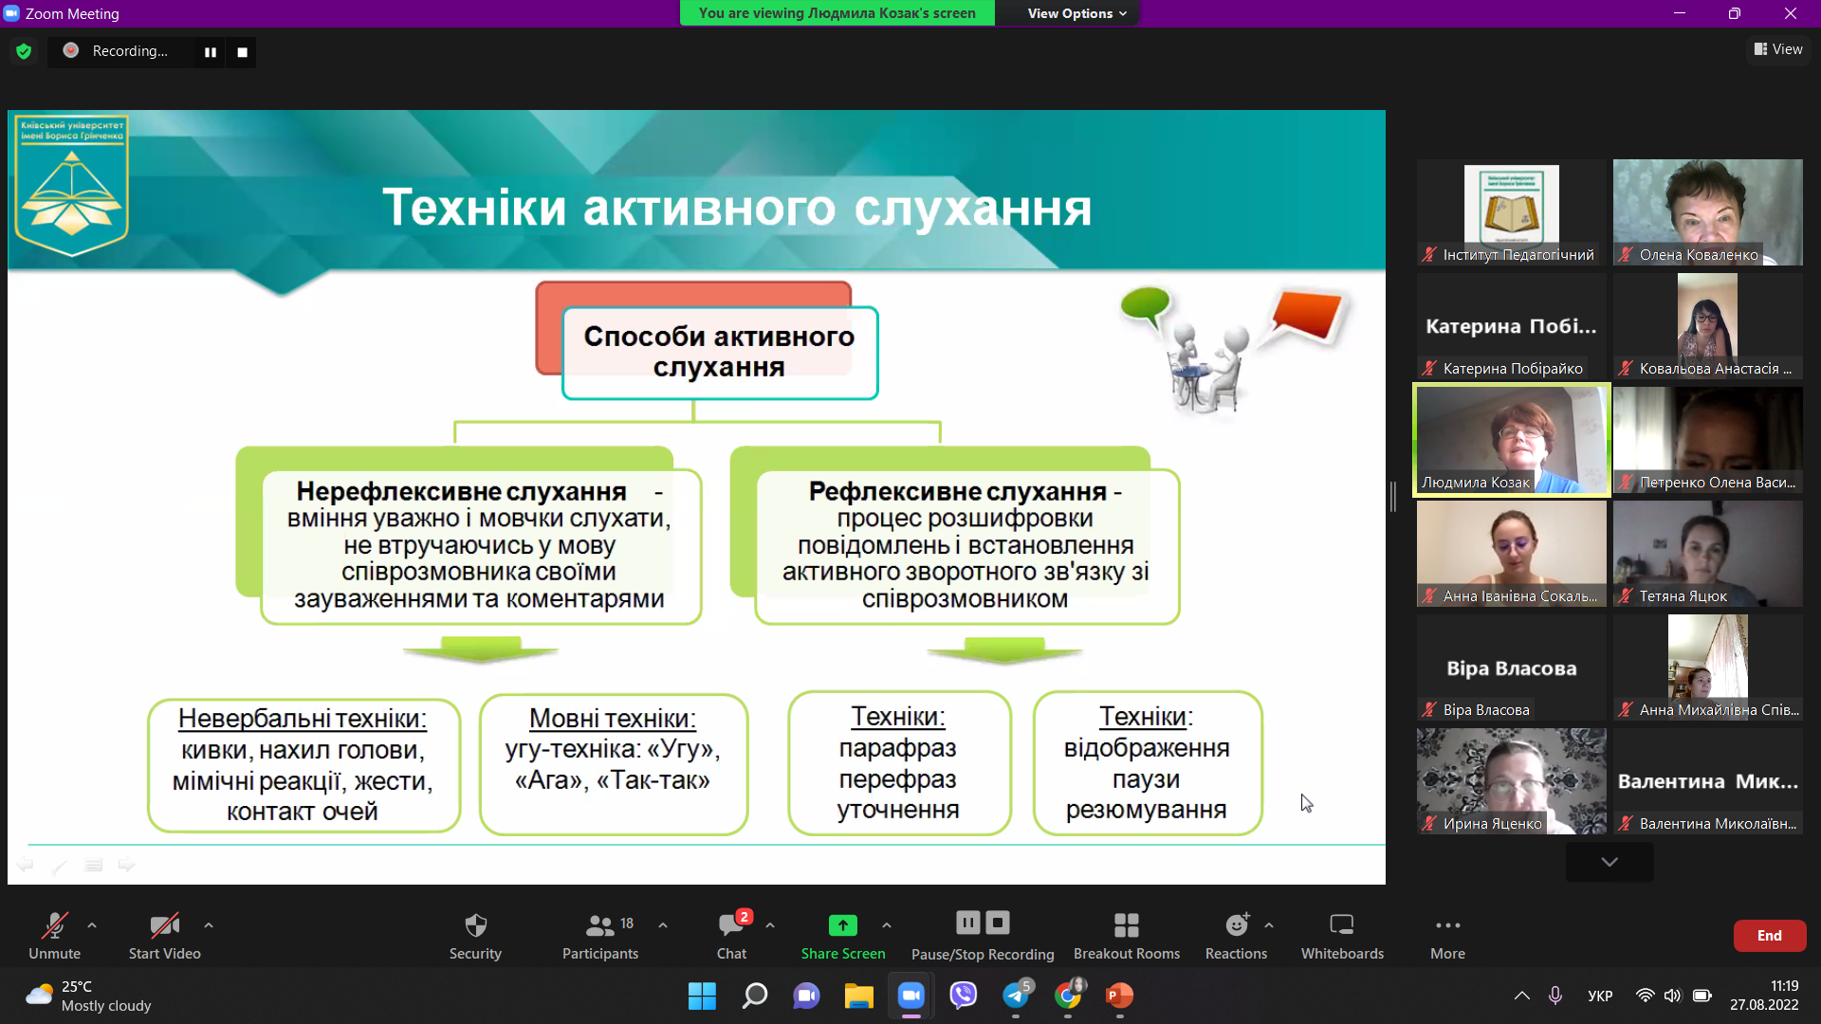The image size is (1821, 1024).
Task: Open View Options dropdown
Action: tap(1076, 13)
